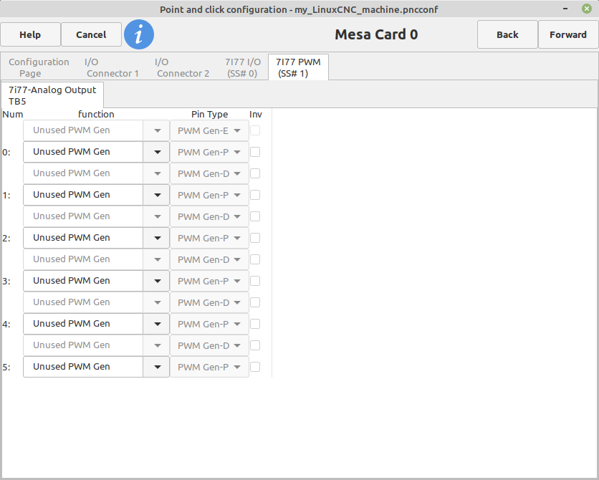This screenshot has height=480, width=599.
Task: Click function text field of row 3
Action: [83, 281]
